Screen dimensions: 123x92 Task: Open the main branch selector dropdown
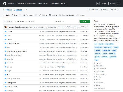coord(8,21)
